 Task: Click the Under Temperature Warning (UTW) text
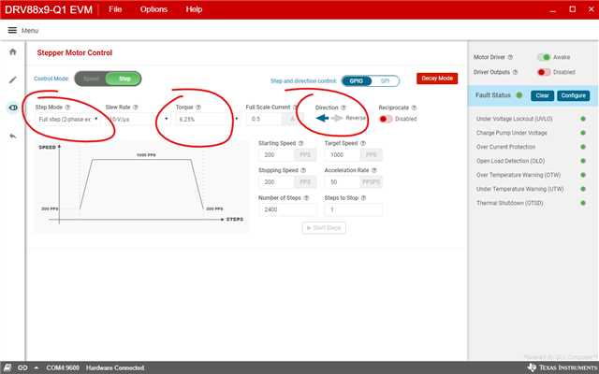coord(520,189)
